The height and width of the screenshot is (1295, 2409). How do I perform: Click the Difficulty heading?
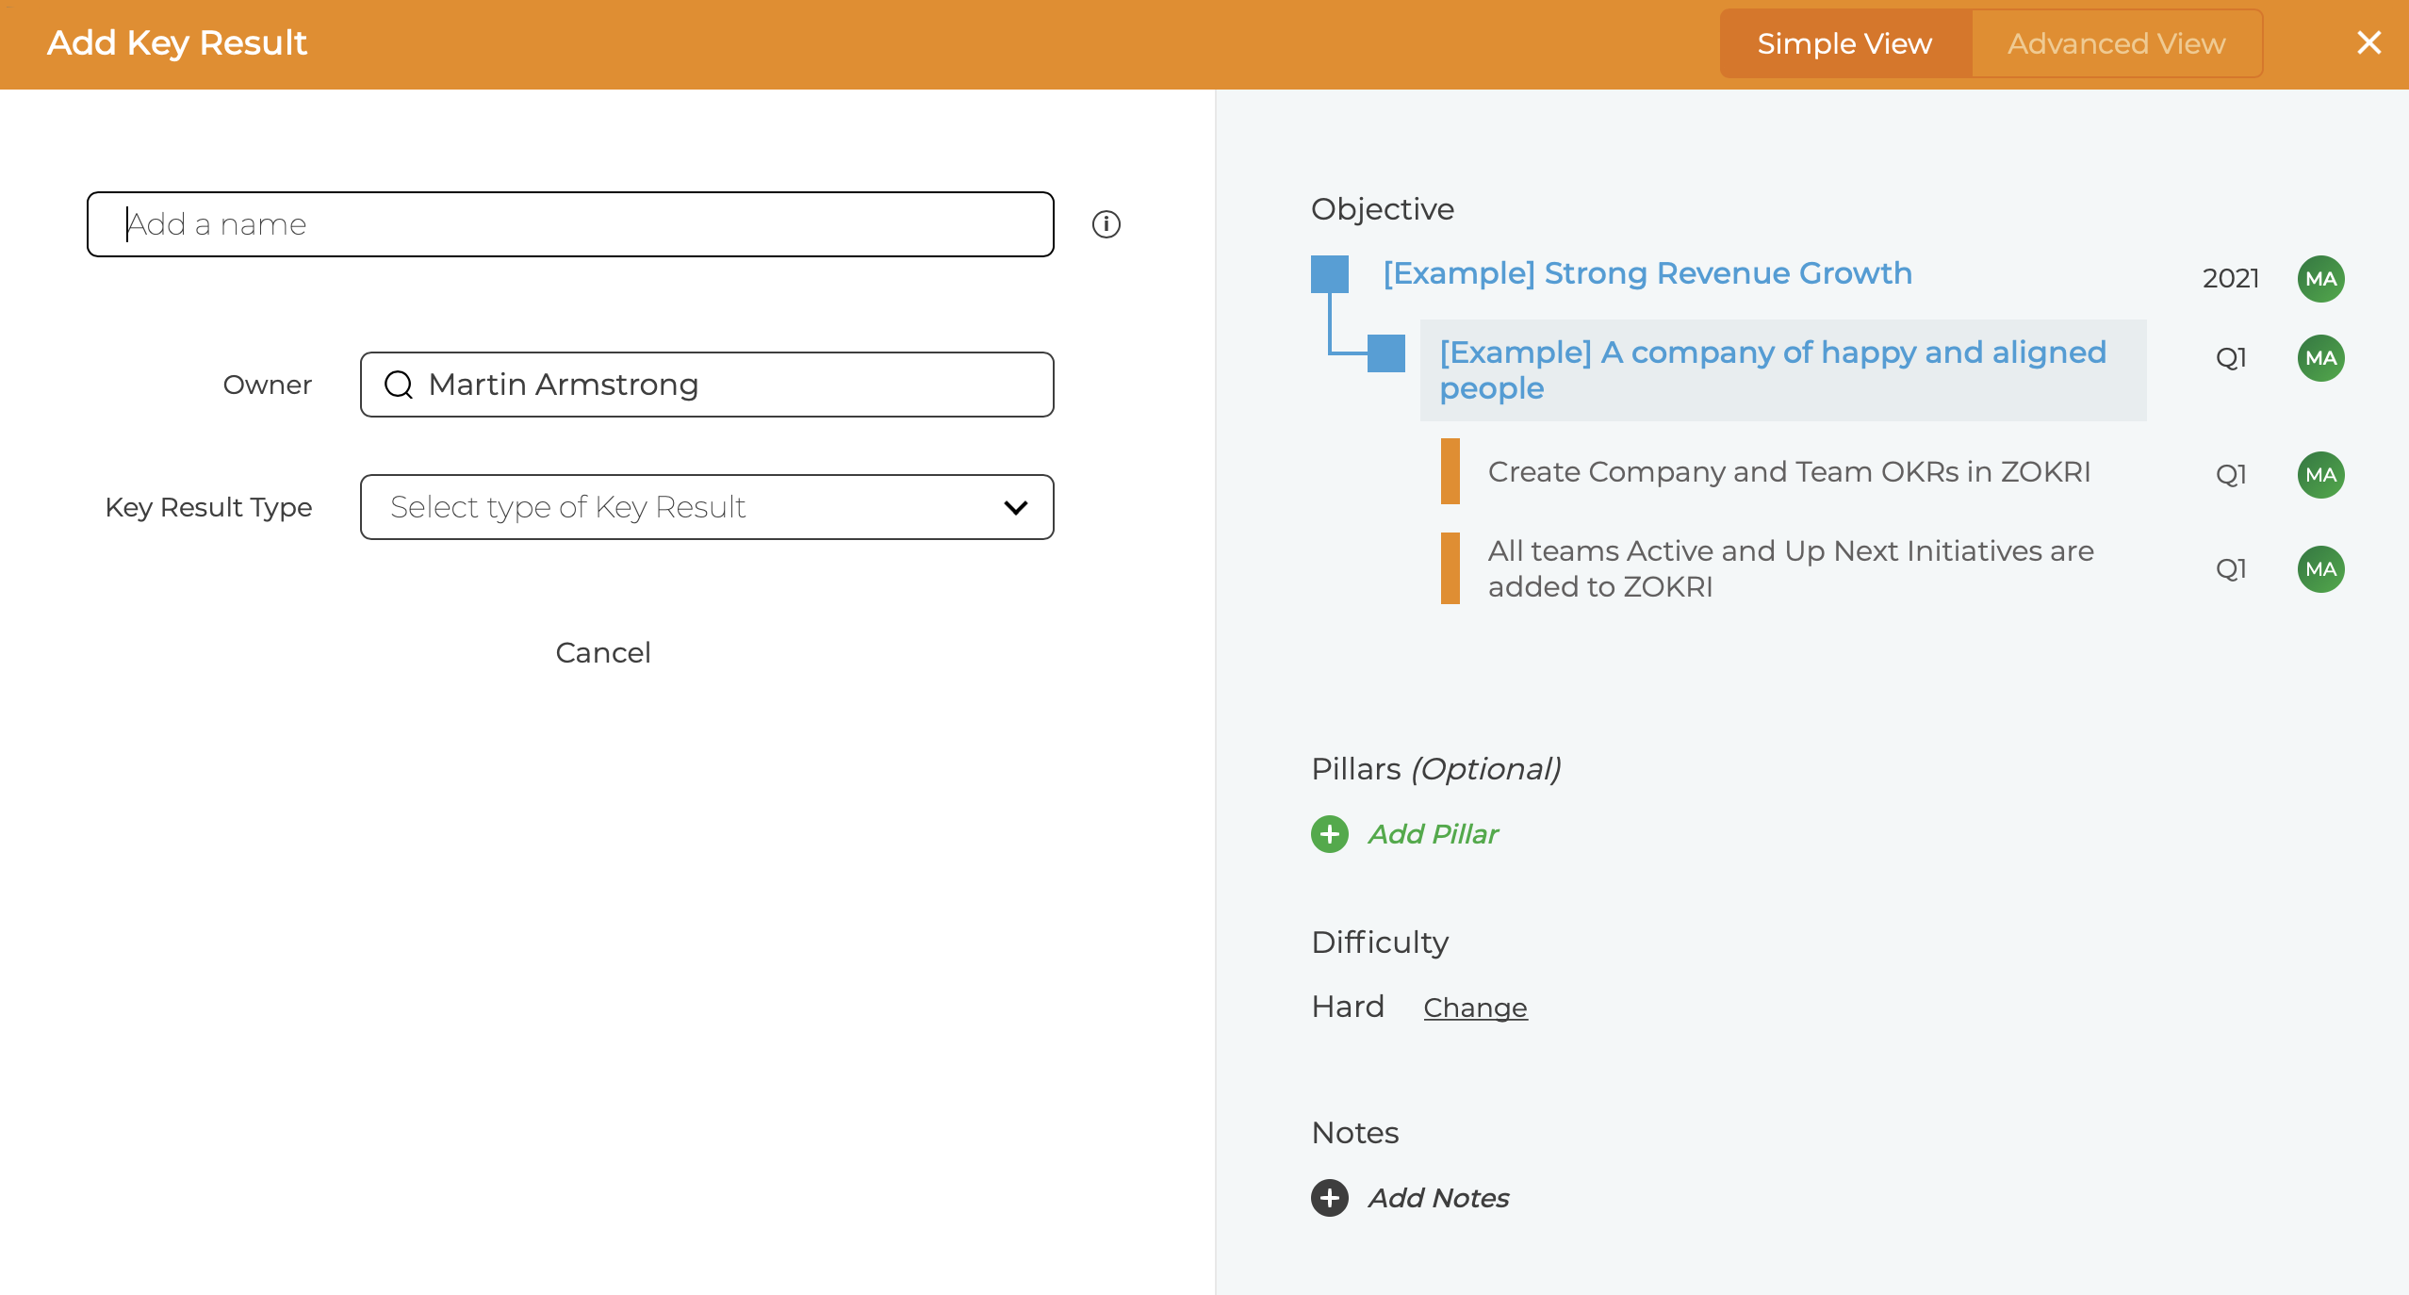coord(1380,943)
